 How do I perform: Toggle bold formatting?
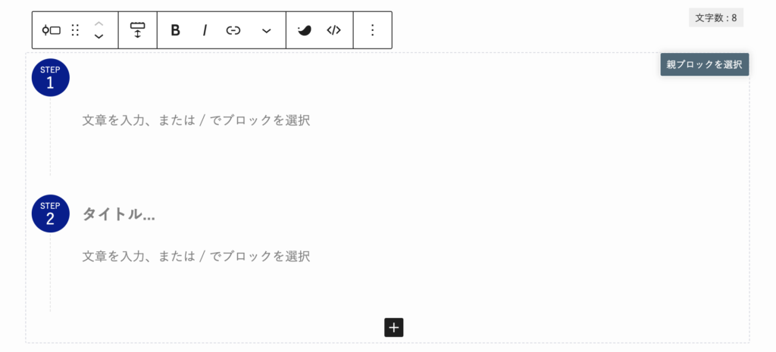click(x=175, y=30)
